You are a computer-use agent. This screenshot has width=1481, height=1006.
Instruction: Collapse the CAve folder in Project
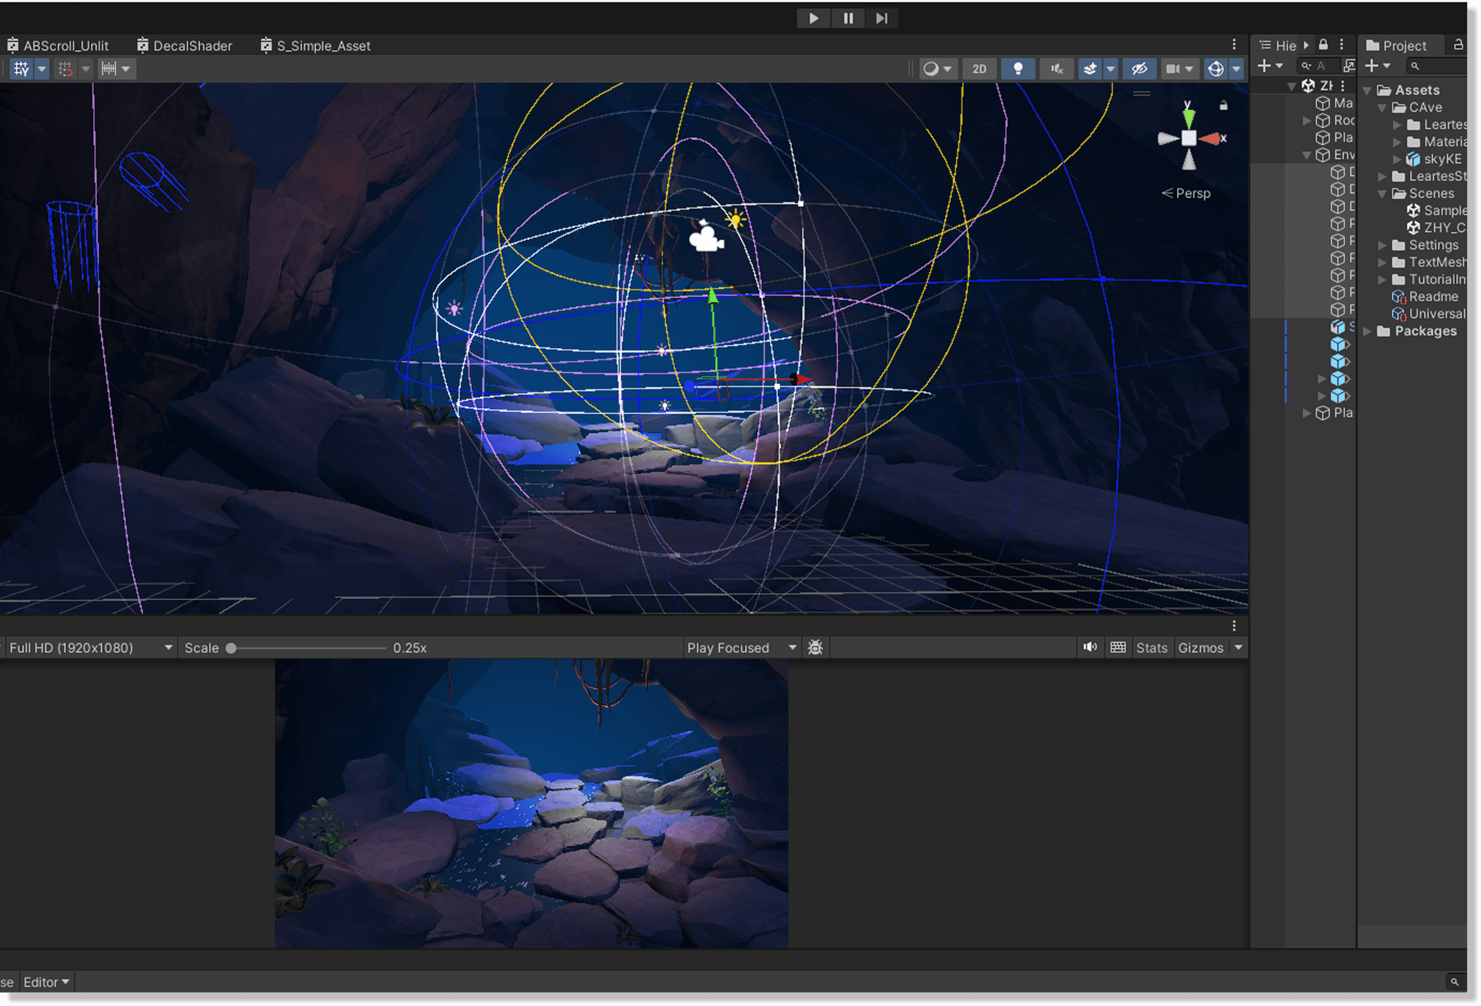tap(1382, 108)
